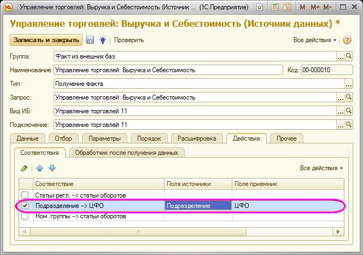
Task: Move row up with the up arrow
Action: coord(40,168)
